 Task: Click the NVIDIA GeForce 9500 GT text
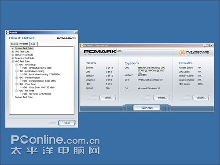pos(150,80)
